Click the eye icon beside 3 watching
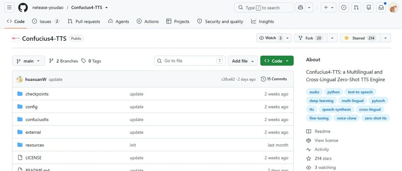Viewport: 402px width, 171px height. coord(309,168)
